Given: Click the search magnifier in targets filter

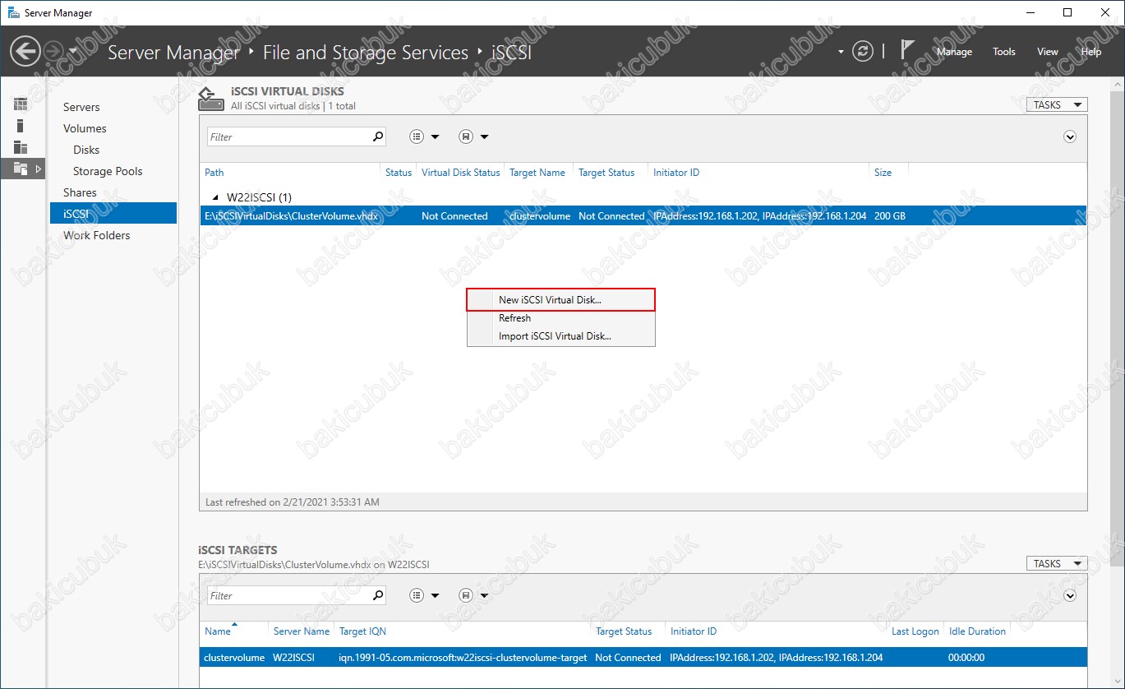Looking at the screenshot, I should (x=378, y=595).
